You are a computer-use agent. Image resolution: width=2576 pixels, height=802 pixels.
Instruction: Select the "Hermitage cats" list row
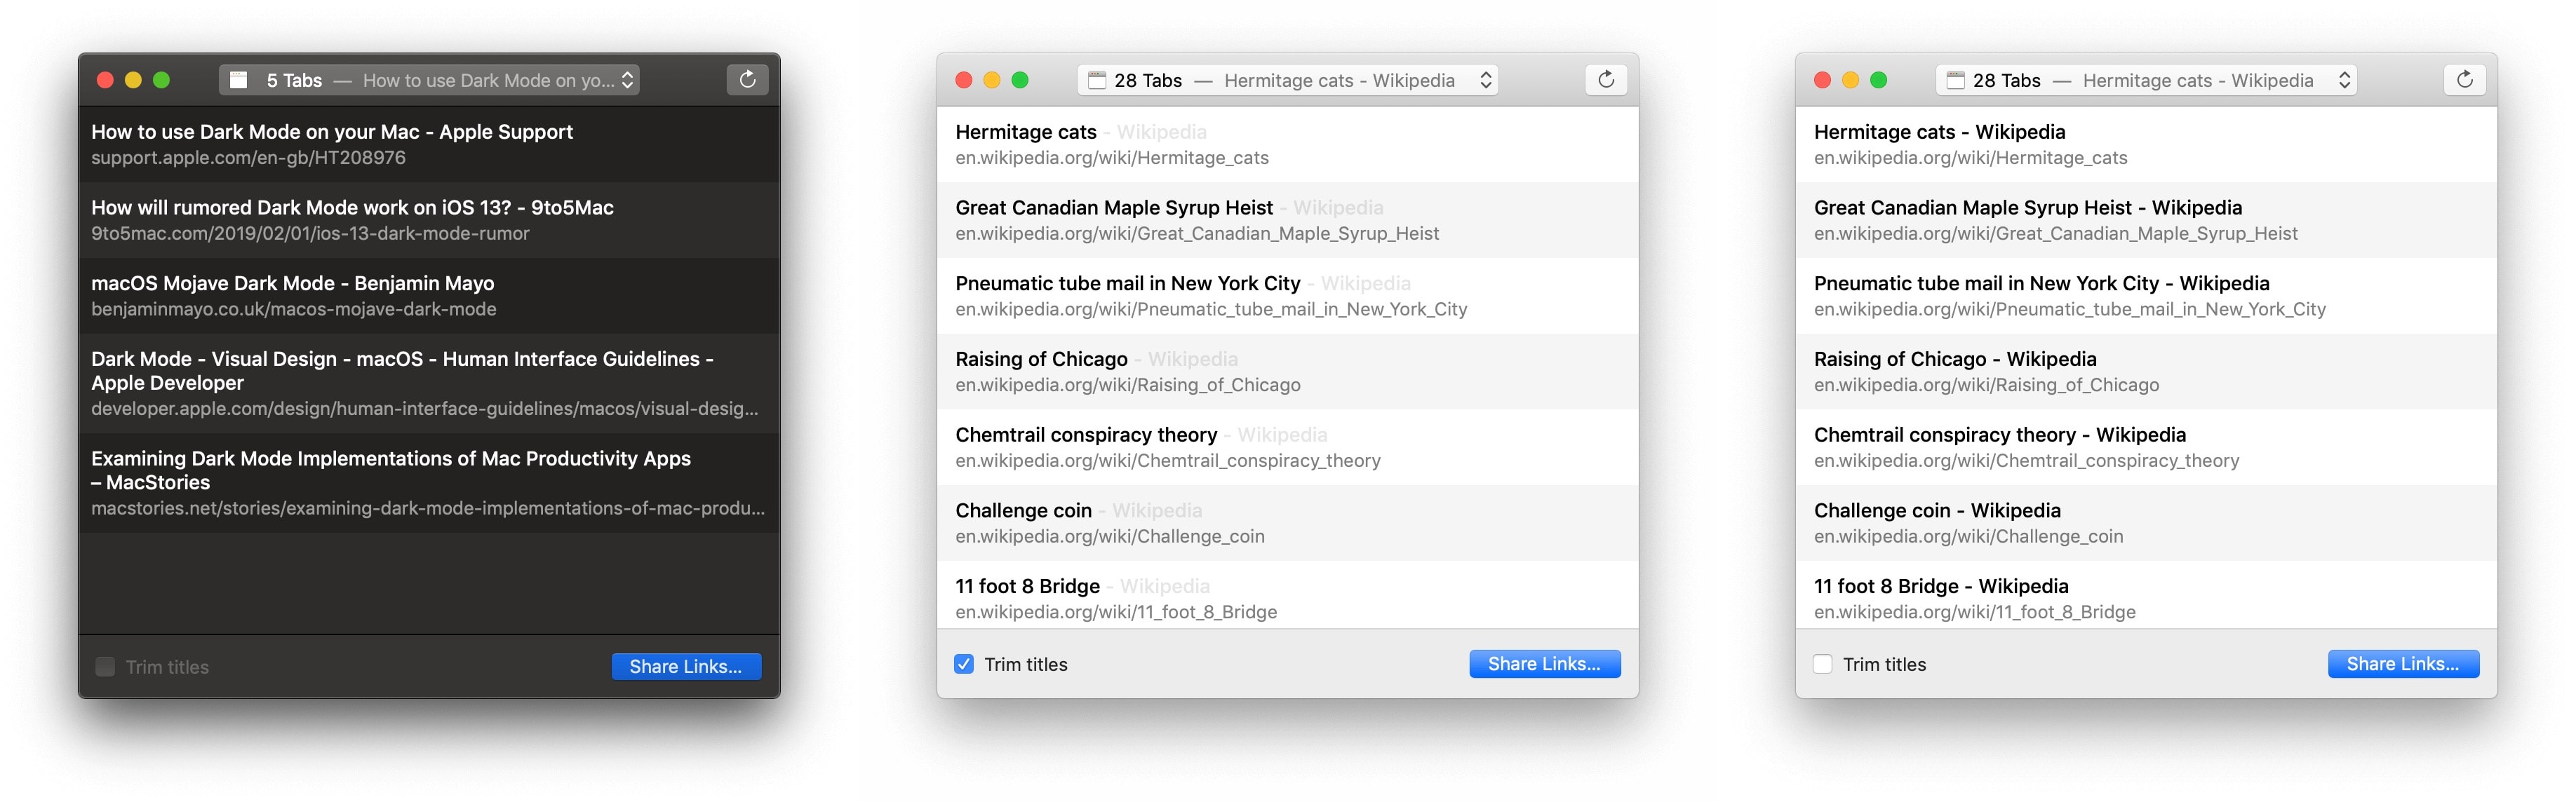(1288, 144)
